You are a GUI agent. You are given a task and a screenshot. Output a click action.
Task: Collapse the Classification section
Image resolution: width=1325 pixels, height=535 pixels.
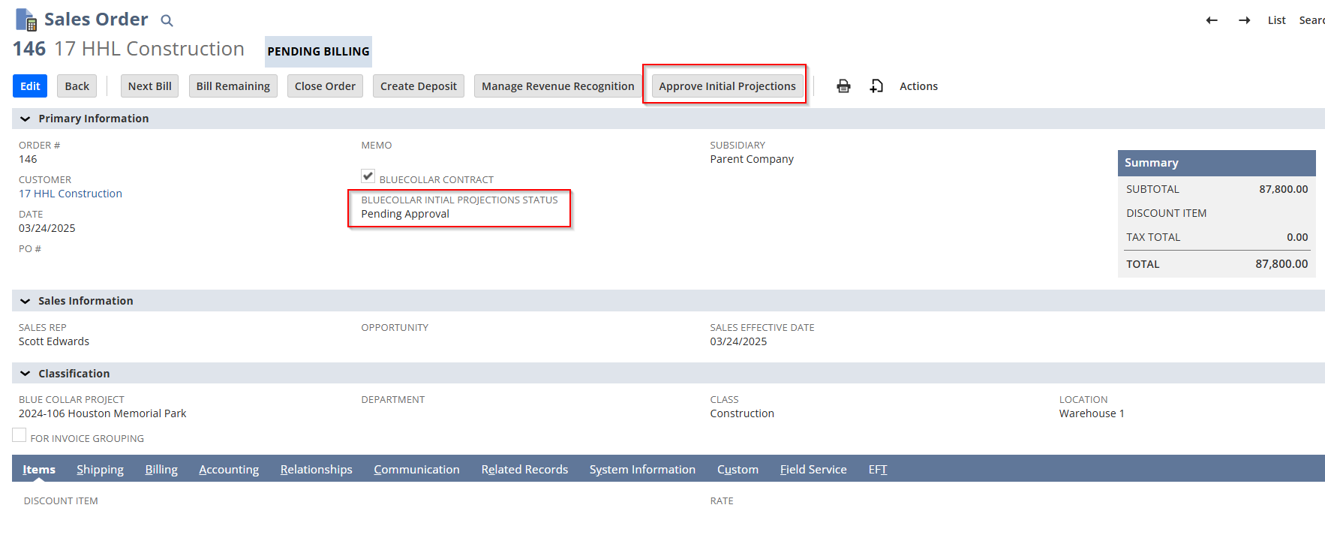point(26,374)
